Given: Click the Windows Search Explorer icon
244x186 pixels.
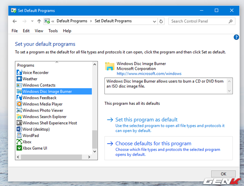Looking at the screenshot, I should pos(19,117).
